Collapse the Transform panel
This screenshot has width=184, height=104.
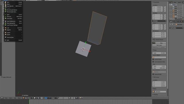pyautogui.click(x=153, y=2)
